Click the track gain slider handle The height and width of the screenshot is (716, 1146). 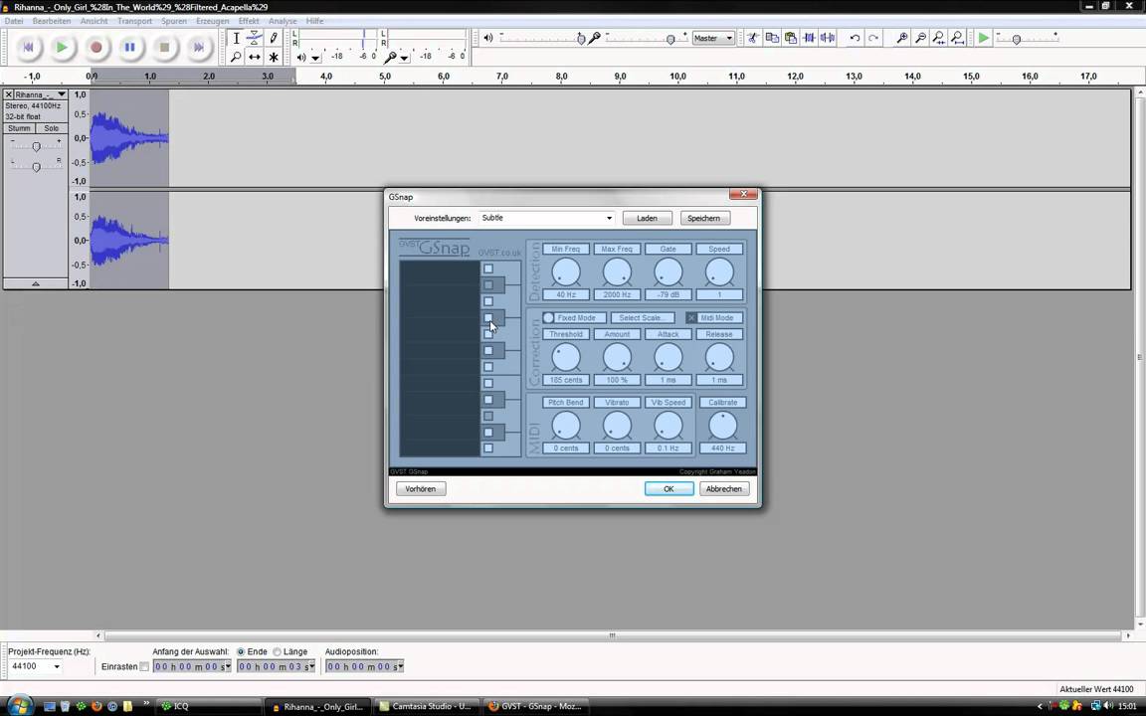tap(36, 147)
